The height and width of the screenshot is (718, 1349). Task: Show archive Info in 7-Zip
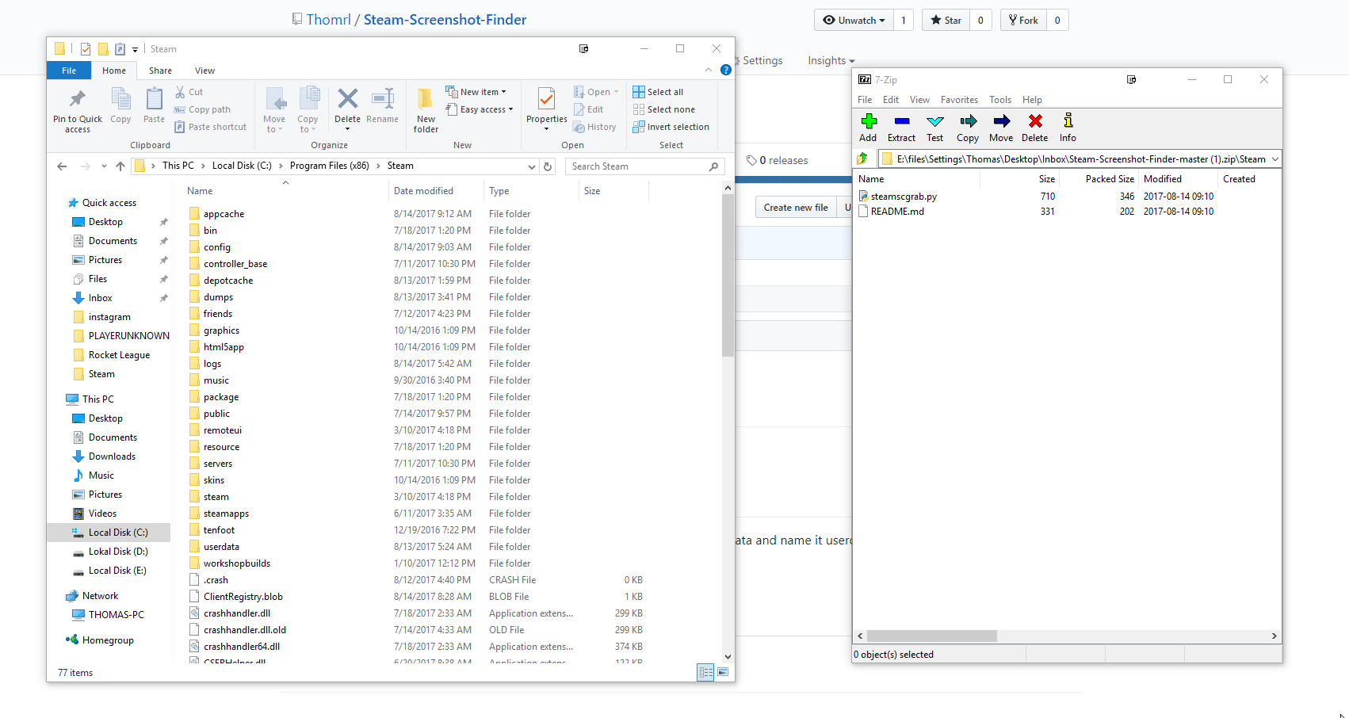click(x=1068, y=126)
